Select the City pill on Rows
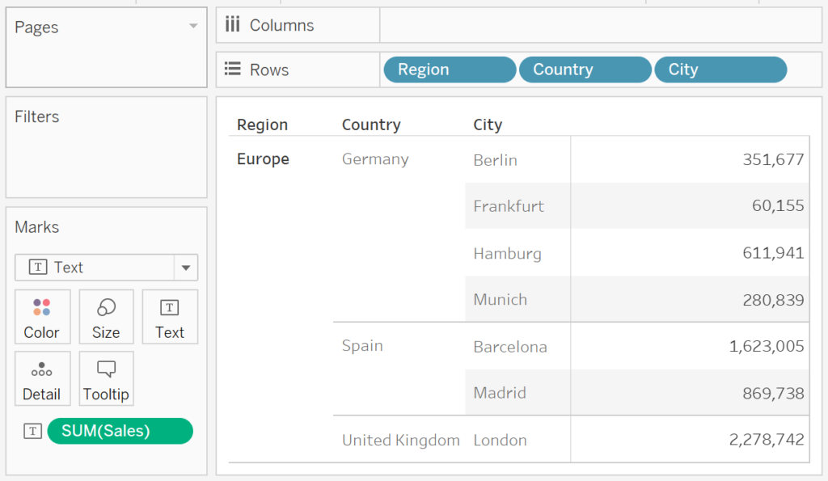This screenshot has width=828, height=481. 720,70
